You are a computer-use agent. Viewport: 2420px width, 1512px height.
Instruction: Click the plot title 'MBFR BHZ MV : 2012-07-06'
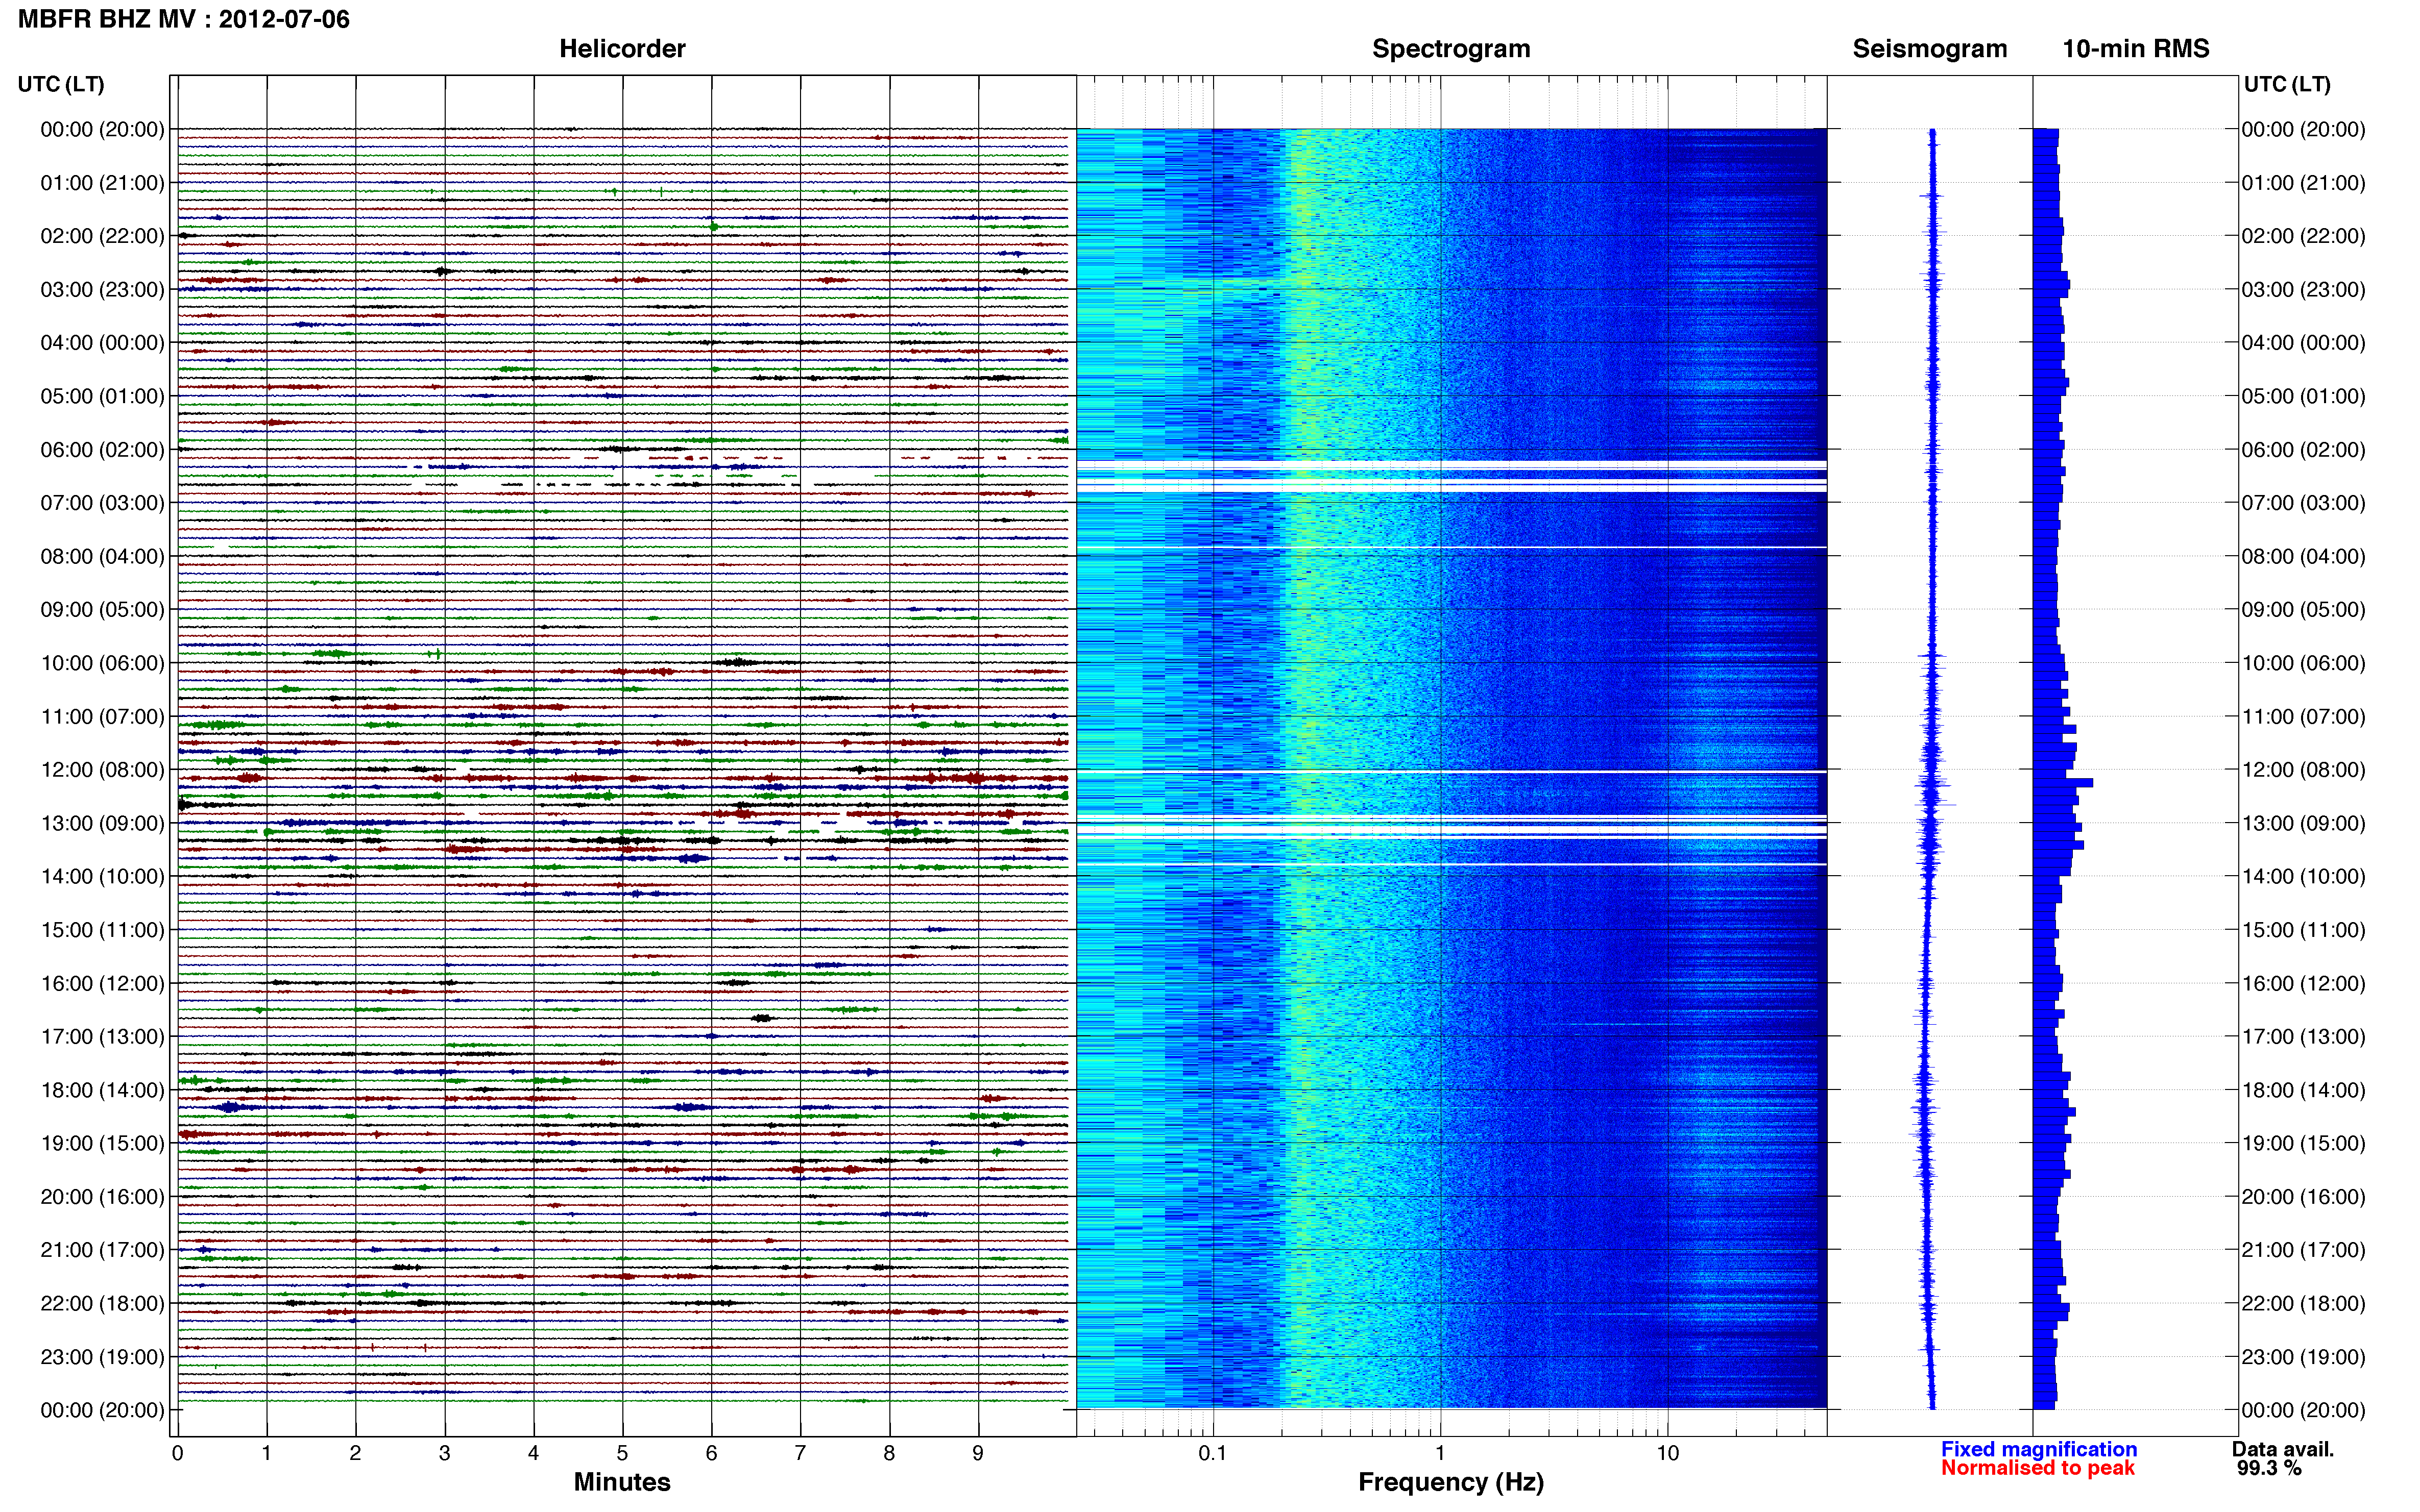click(x=184, y=19)
